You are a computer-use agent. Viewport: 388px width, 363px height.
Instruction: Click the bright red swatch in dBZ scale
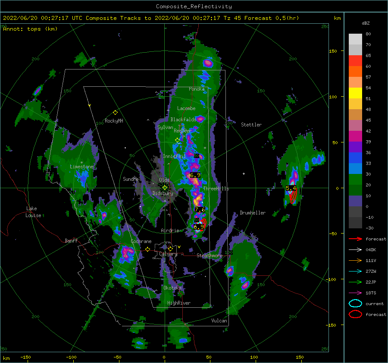point(355,61)
